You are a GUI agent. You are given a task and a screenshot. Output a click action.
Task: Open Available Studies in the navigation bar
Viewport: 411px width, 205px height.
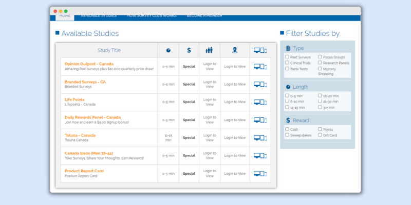point(99,16)
